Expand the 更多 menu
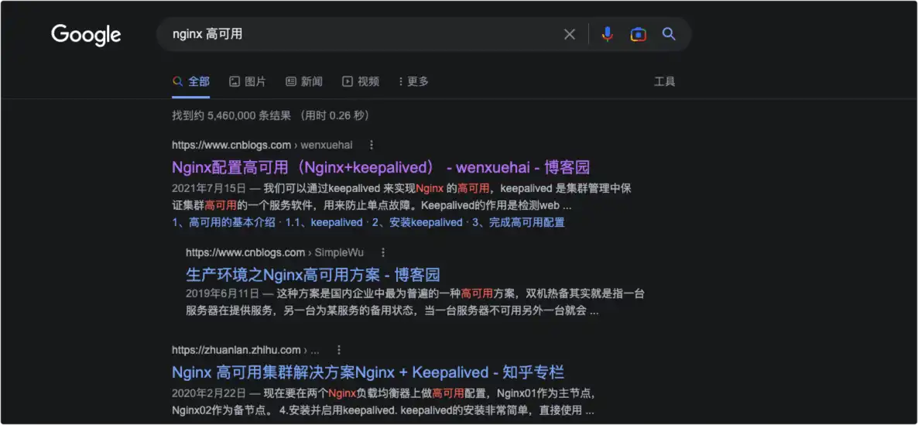The image size is (918, 425). (413, 82)
